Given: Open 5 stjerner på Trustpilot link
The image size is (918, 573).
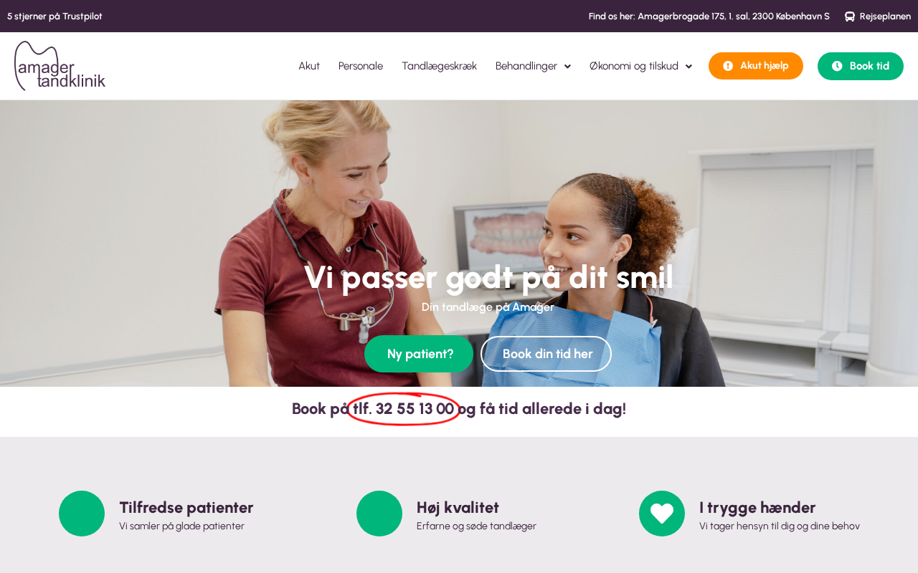Looking at the screenshot, I should coord(55,16).
